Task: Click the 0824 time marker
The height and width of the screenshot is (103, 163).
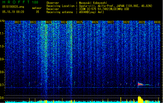Action: 64,22
